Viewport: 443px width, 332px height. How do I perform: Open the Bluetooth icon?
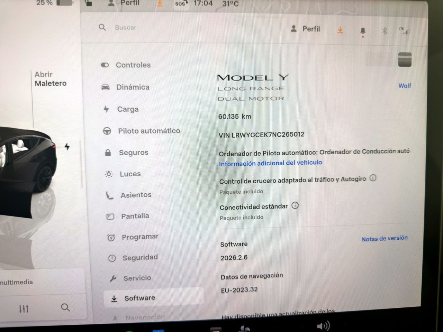[x=384, y=31]
